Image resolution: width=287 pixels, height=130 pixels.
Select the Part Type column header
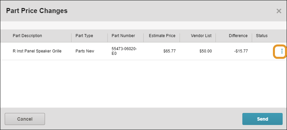(x=84, y=36)
